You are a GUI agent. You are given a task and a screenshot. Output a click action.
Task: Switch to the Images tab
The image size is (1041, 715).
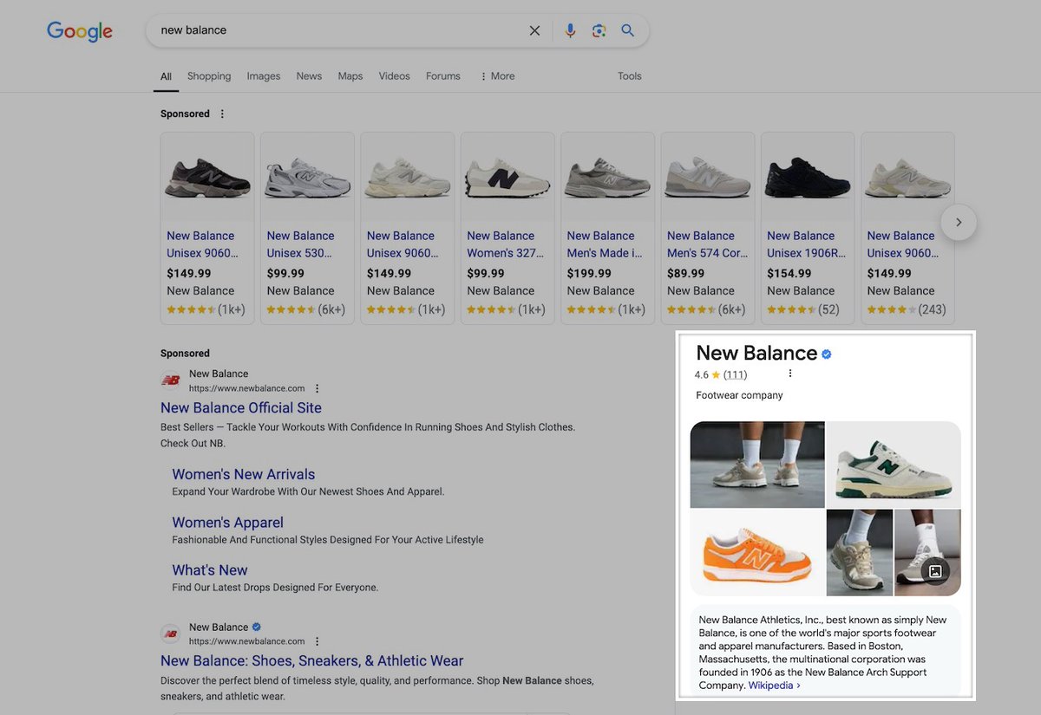pyautogui.click(x=263, y=76)
